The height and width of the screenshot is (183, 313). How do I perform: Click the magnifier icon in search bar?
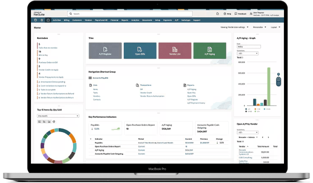71,14
